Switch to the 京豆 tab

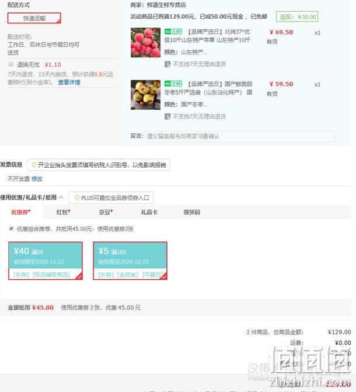(x=106, y=212)
